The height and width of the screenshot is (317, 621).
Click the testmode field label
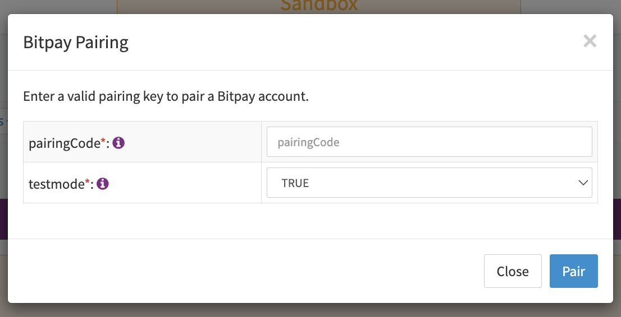coord(56,184)
